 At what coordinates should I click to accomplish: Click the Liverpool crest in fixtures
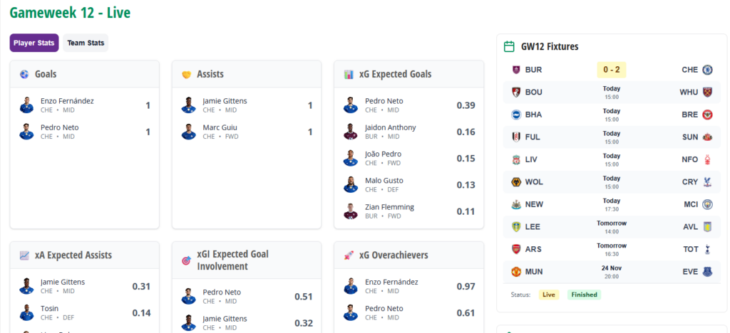click(x=515, y=159)
